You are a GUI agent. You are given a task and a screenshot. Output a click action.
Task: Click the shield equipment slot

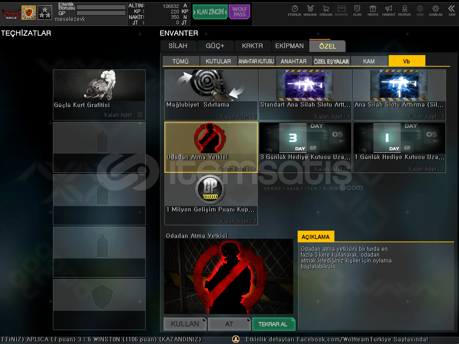click(x=99, y=305)
